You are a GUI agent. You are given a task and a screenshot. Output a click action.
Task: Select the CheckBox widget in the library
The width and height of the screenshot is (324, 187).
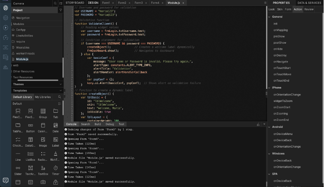pos(18,140)
